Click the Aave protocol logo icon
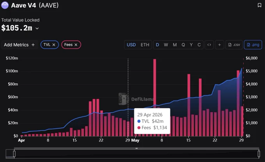Image resolution: width=265 pixels, height=162 pixels. [5, 5]
